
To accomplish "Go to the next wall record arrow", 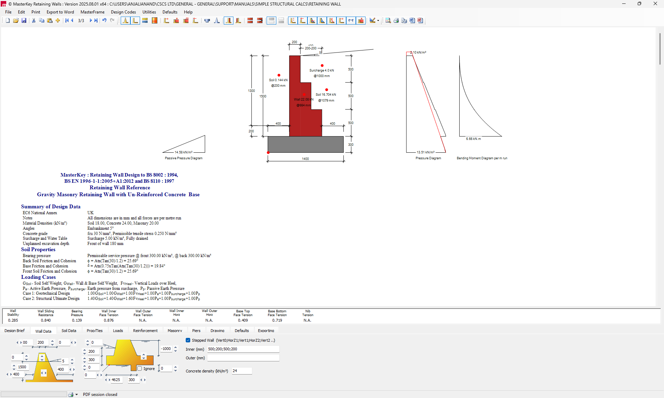I will coord(91,21).
